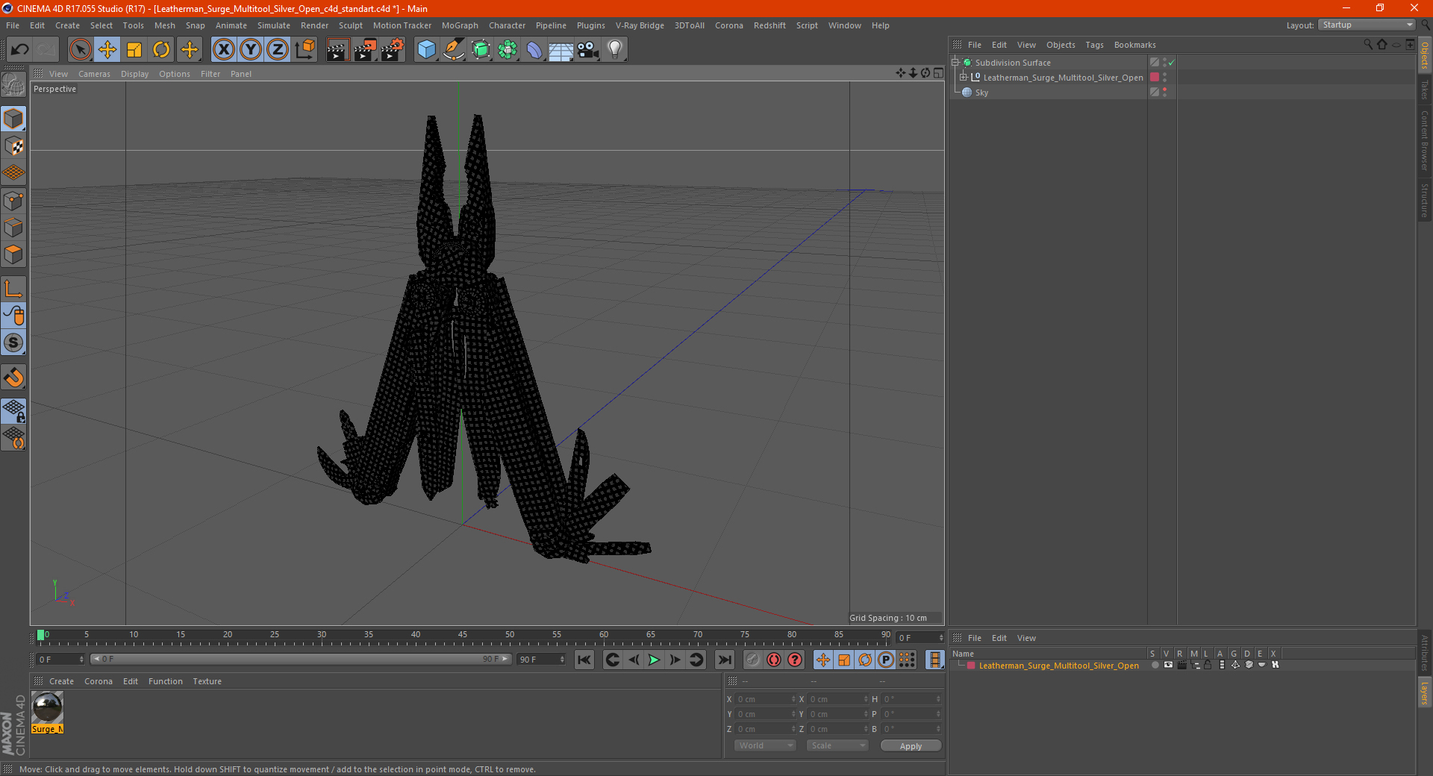Click the Record Active Objects button
Screen dimensions: 1433x776
pyautogui.click(x=753, y=660)
